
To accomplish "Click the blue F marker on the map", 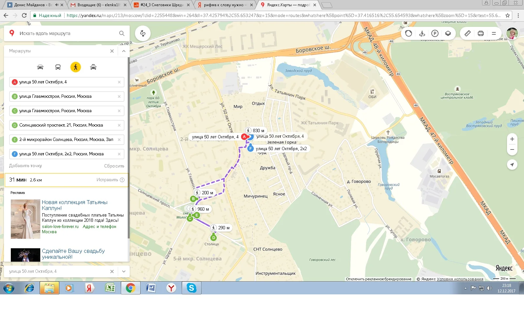I will [x=251, y=148].
